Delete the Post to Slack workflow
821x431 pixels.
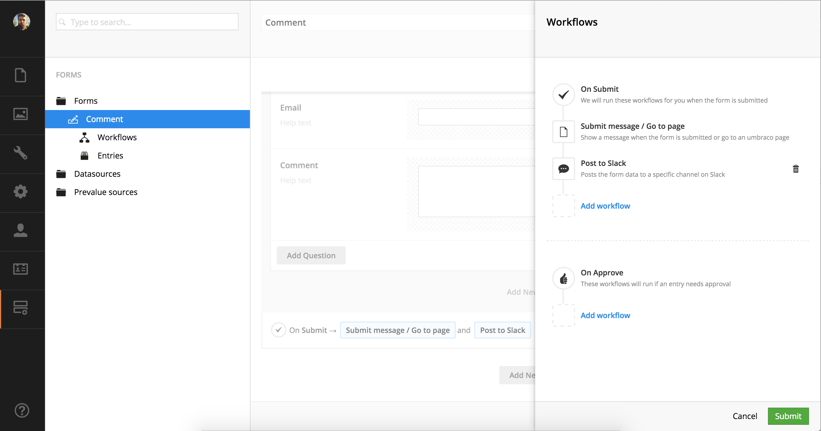(796, 169)
